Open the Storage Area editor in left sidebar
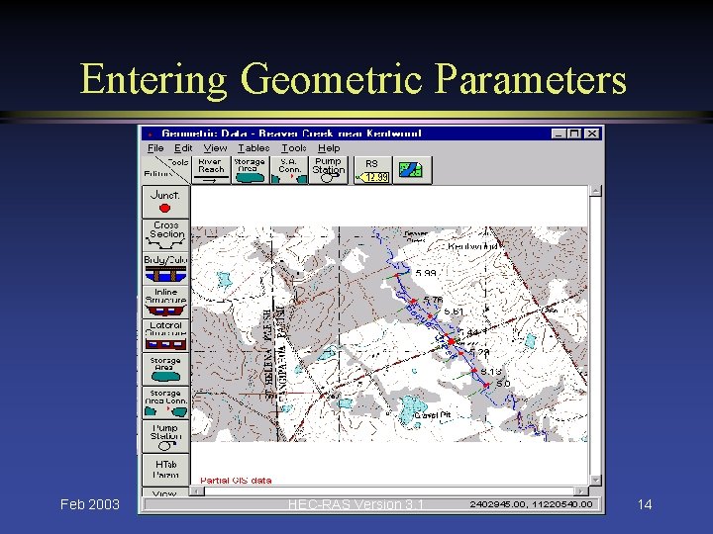 pos(165,369)
